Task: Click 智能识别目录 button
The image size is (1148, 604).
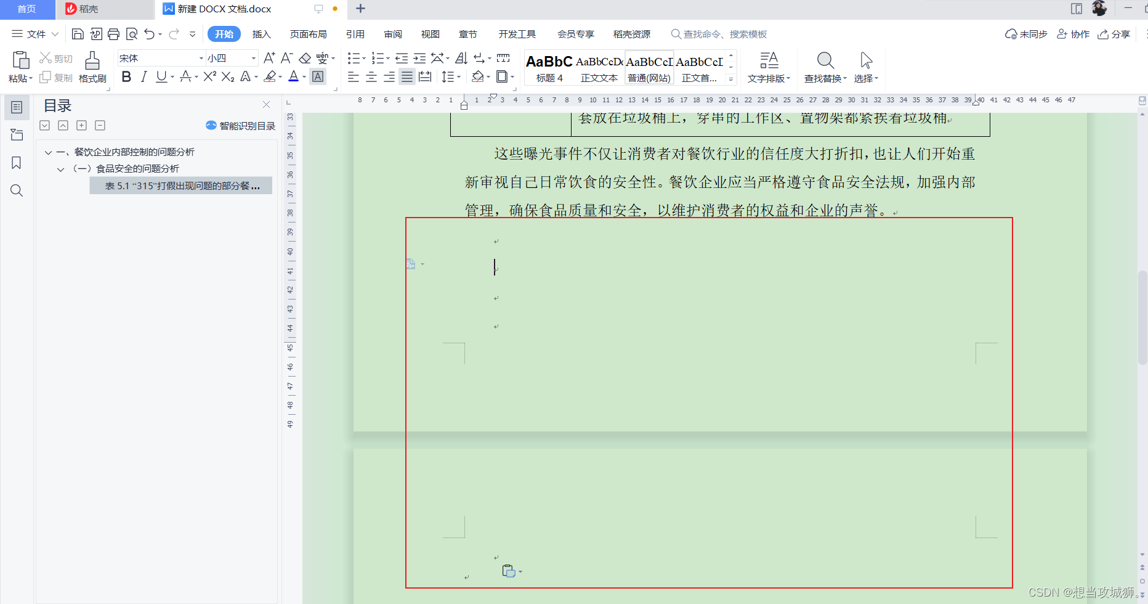Action: 241,126
